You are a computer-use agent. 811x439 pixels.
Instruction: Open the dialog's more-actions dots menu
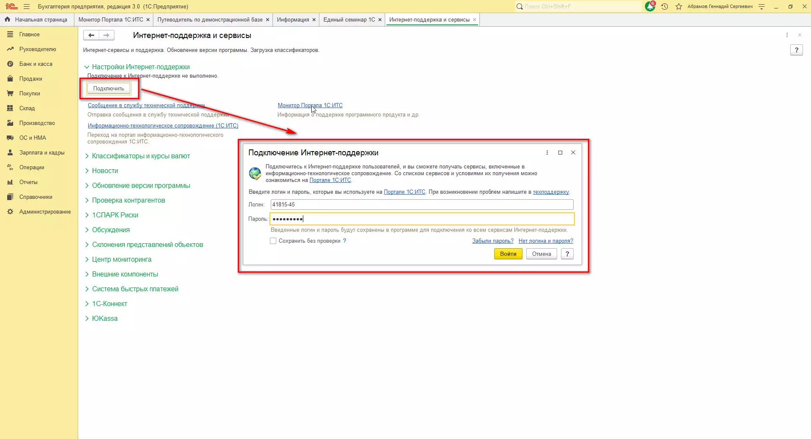[547, 152]
